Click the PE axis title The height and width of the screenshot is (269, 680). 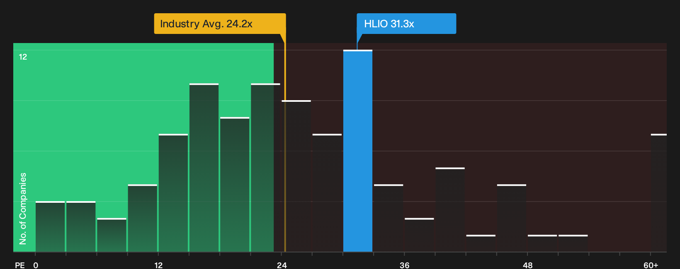pos(19,265)
